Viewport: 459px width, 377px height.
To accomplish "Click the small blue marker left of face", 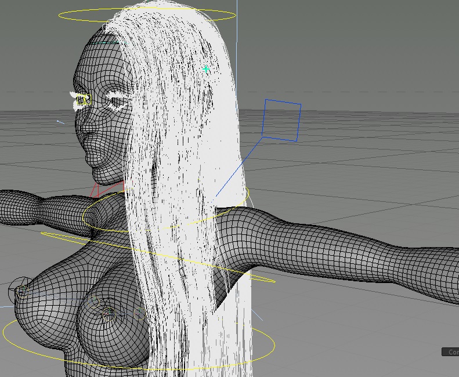I will pos(60,122).
